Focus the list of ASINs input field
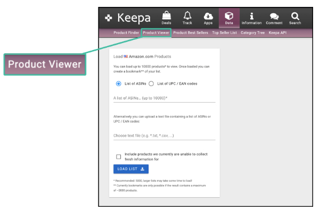The width and height of the screenshot is (328, 219). (x=164, y=98)
